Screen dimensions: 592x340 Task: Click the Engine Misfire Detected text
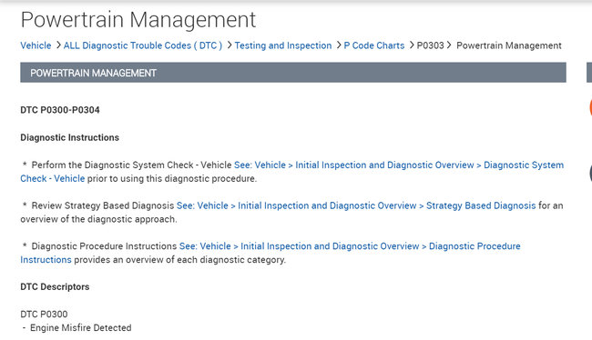[x=81, y=327]
